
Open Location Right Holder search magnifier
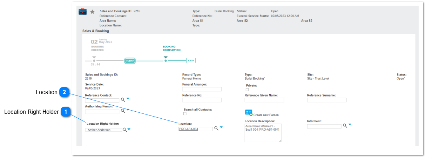124,130
